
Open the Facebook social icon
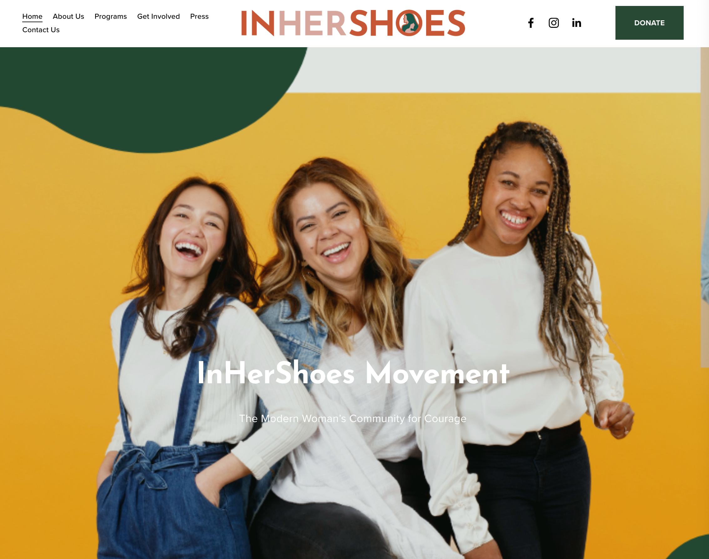pyautogui.click(x=531, y=23)
